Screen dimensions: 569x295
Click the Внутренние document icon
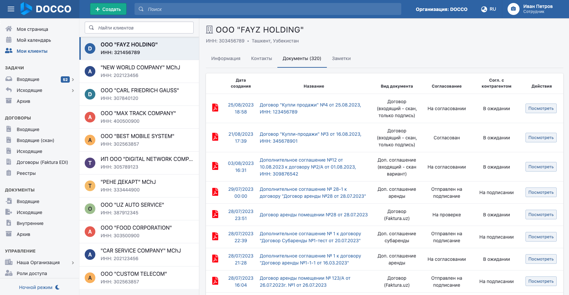[9, 223]
